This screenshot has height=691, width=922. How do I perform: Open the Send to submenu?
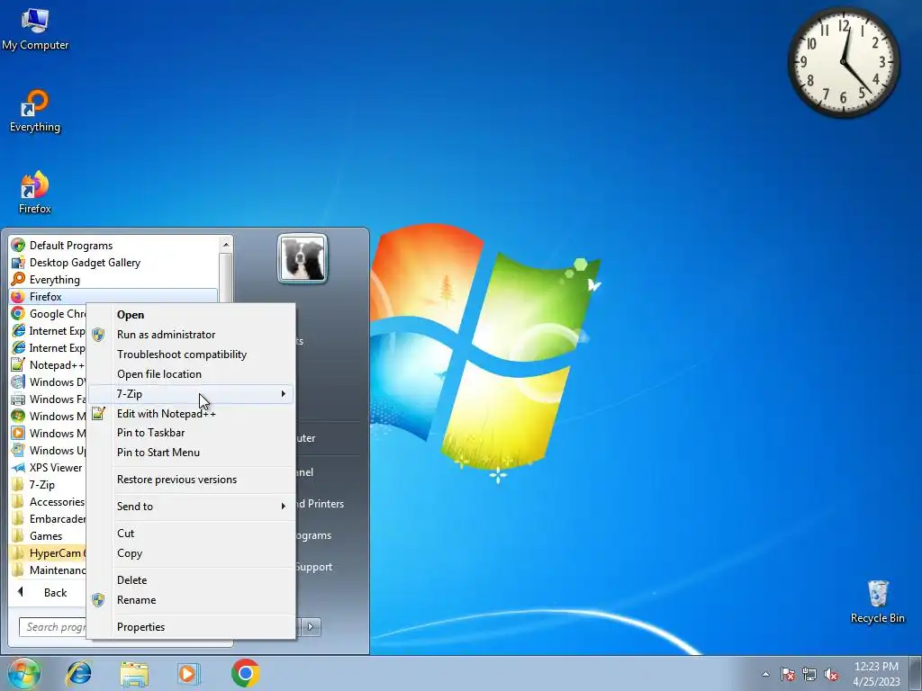[x=192, y=507]
